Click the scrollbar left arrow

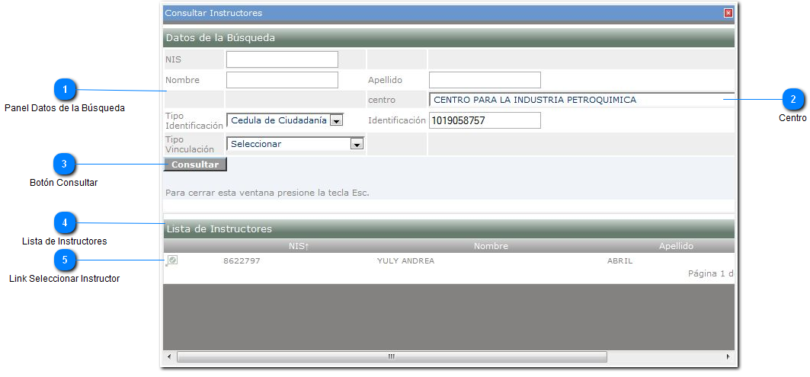pyautogui.click(x=169, y=356)
